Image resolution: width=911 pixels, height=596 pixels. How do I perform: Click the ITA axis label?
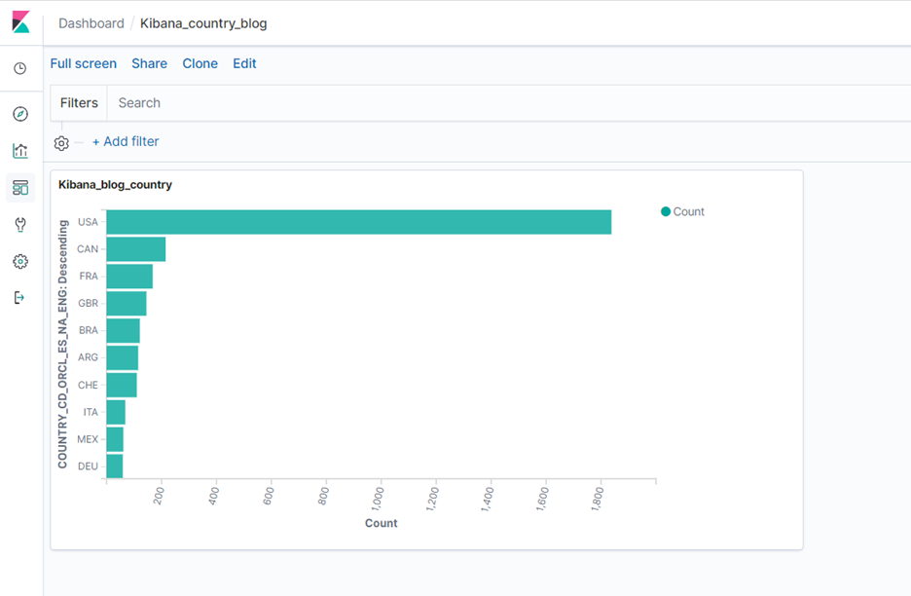coord(91,412)
